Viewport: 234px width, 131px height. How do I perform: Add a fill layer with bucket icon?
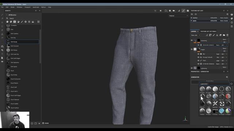click(x=217, y=35)
